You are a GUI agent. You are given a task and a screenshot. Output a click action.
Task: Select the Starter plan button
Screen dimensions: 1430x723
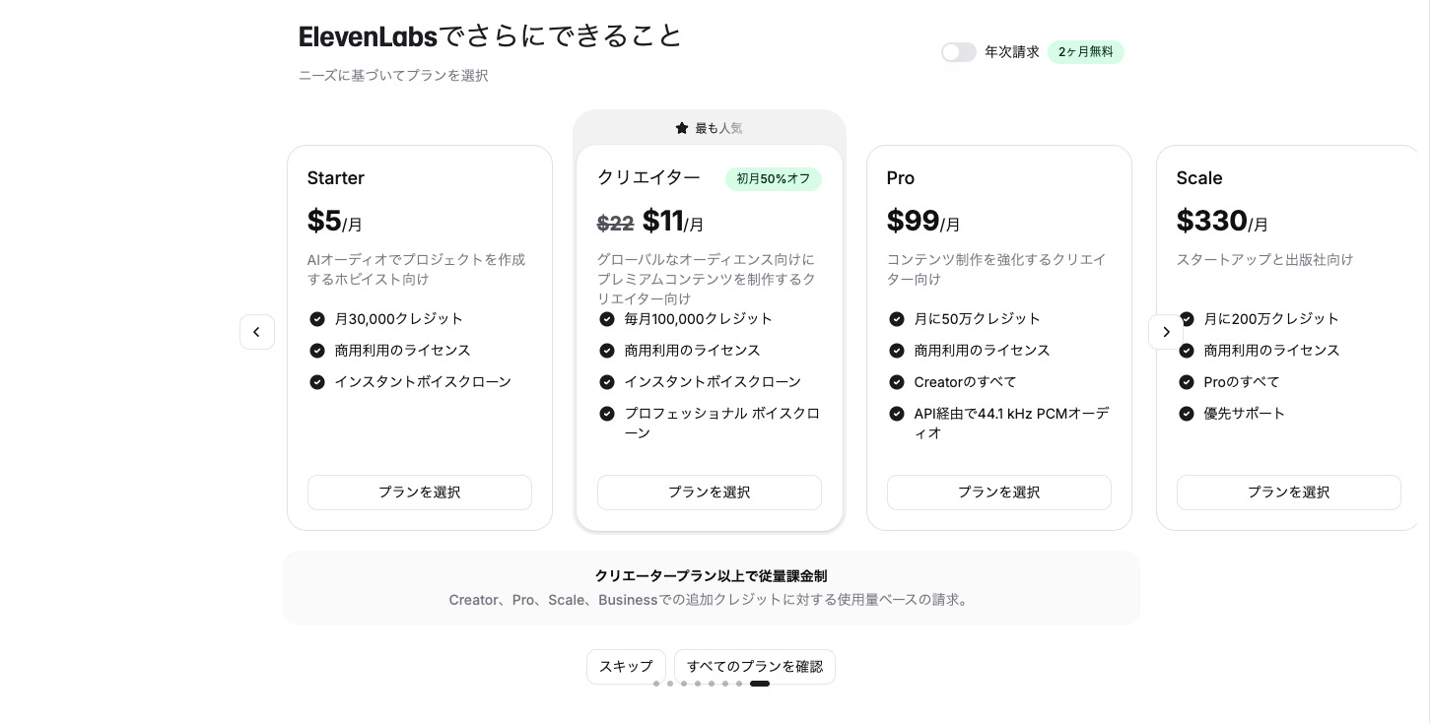pos(420,493)
